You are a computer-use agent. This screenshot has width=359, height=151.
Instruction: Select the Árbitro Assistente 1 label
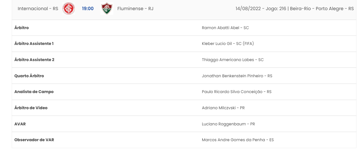34,43
